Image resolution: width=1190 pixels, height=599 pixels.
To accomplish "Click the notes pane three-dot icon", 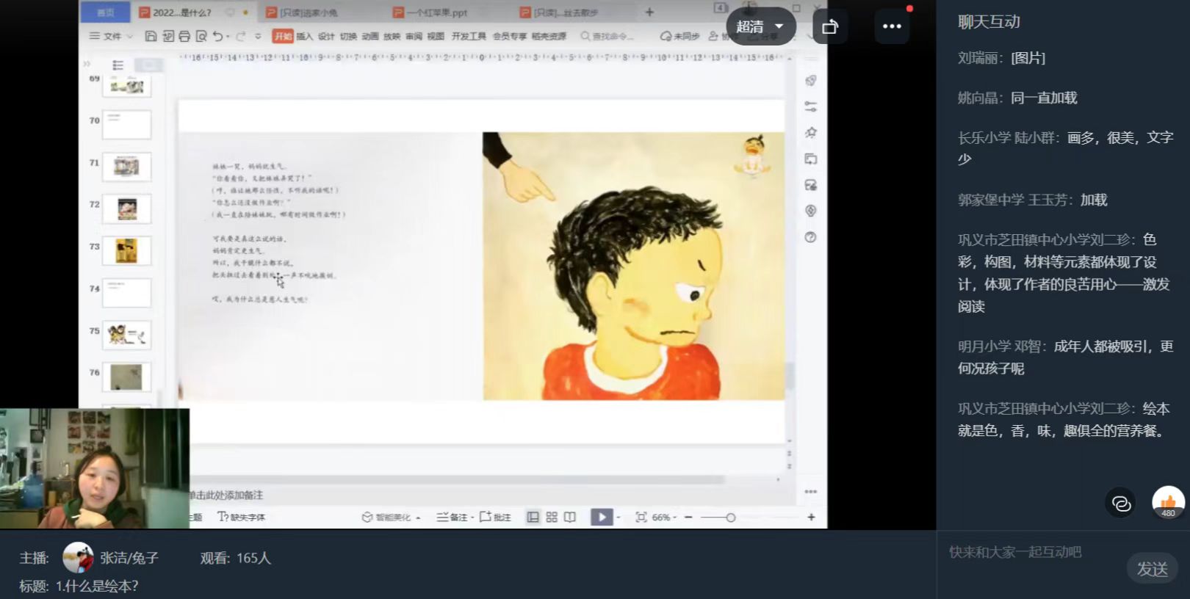I will (811, 491).
